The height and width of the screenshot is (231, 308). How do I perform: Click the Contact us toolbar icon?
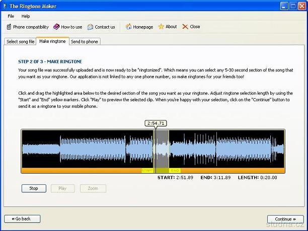tap(90, 27)
